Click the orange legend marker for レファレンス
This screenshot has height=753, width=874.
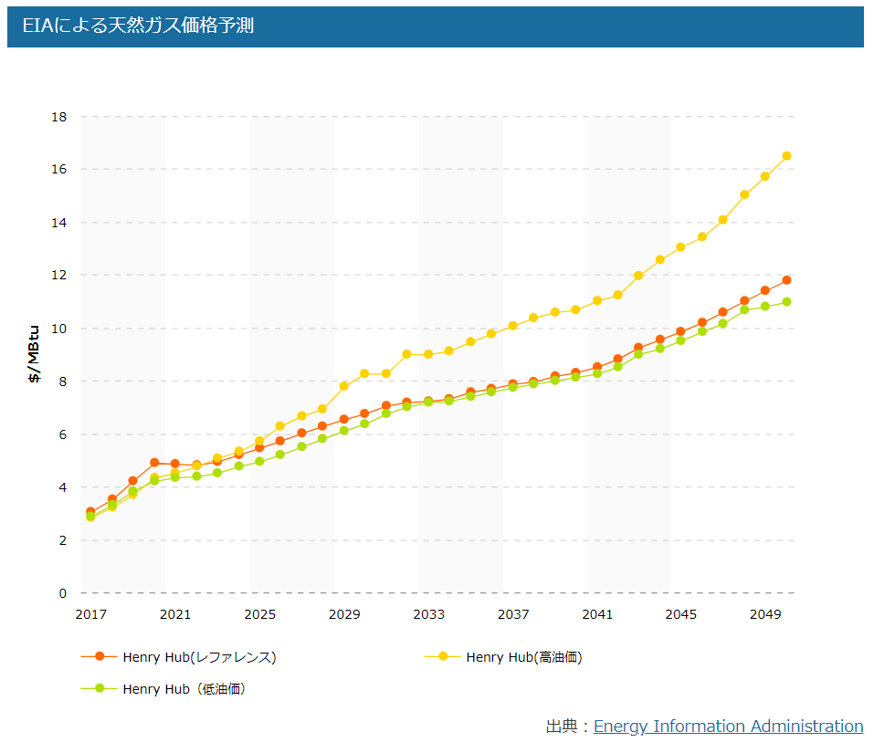pyautogui.click(x=100, y=656)
